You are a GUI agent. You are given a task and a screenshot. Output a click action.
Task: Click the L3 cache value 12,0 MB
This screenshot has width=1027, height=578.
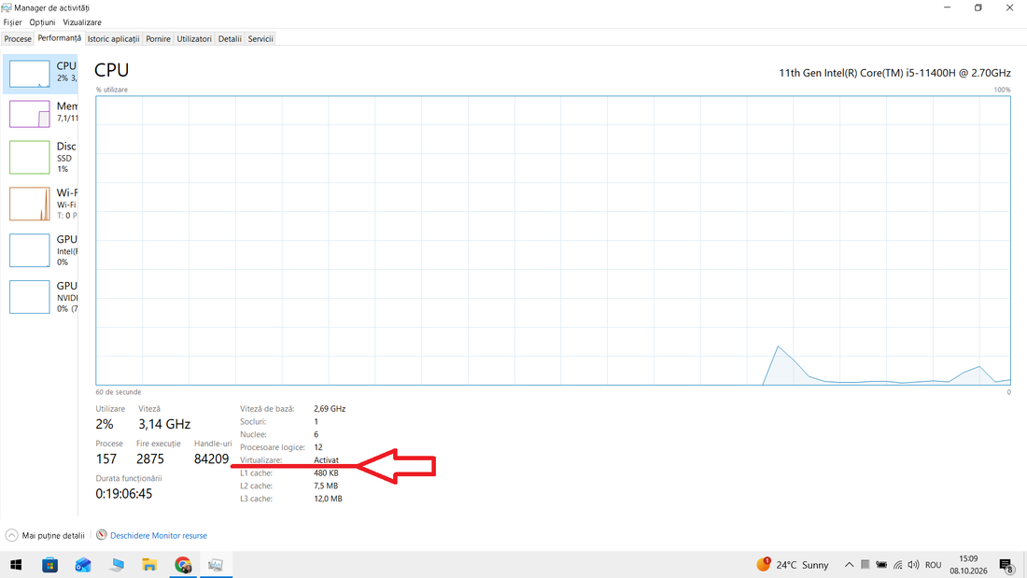[x=328, y=499]
